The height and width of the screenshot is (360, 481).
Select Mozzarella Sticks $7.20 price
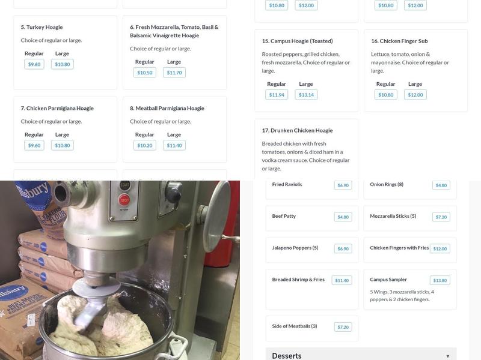[441, 217]
